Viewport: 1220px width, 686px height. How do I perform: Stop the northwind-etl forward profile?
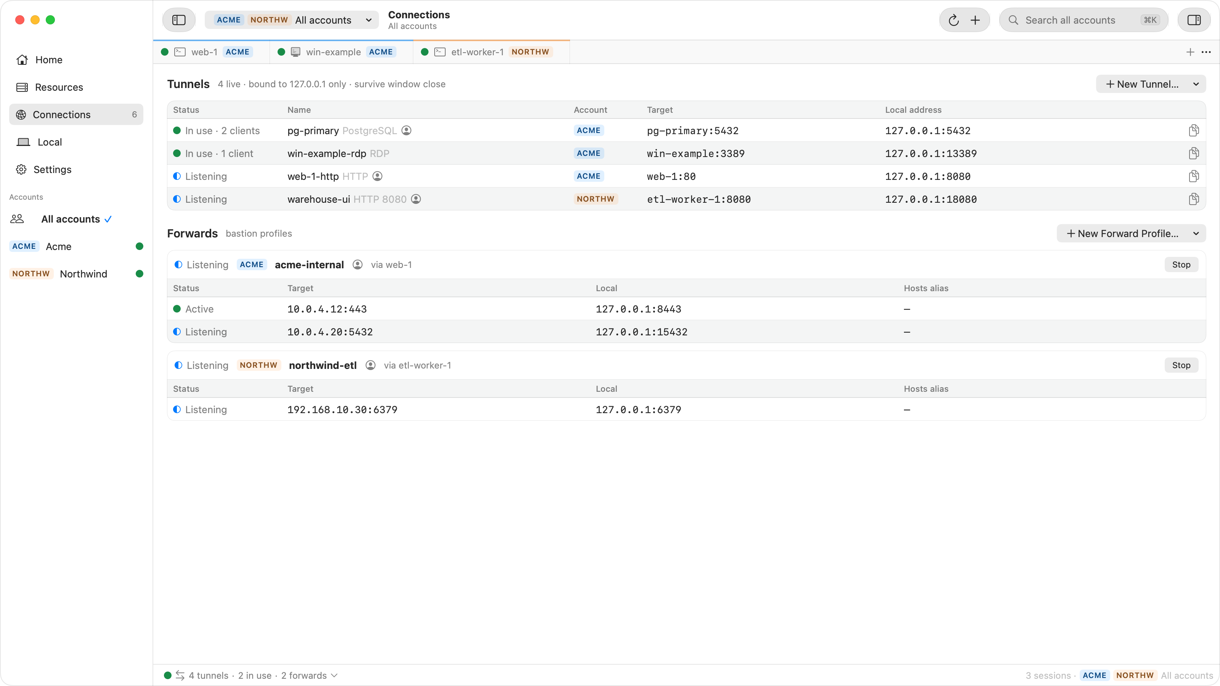pos(1181,365)
